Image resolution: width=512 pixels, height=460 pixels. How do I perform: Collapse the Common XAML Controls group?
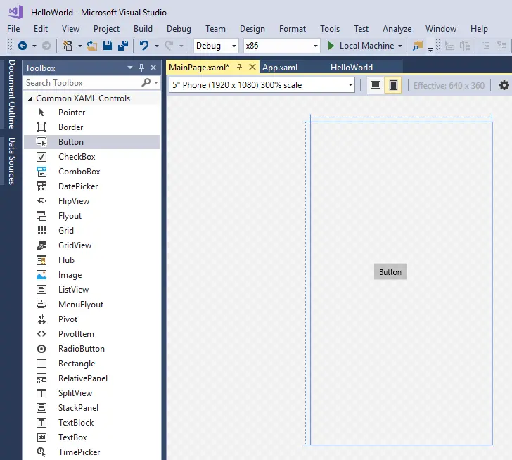click(x=30, y=98)
